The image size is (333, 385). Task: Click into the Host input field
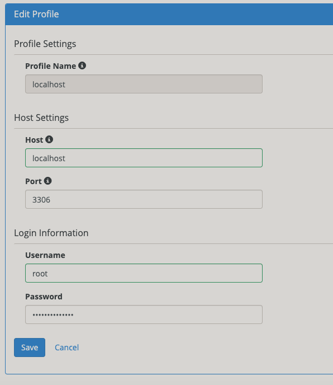tap(144, 158)
